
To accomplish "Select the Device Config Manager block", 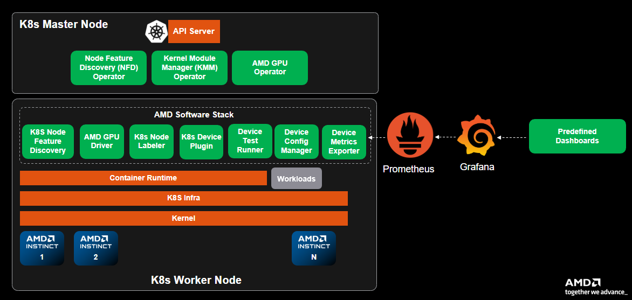I will pos(297,141).
